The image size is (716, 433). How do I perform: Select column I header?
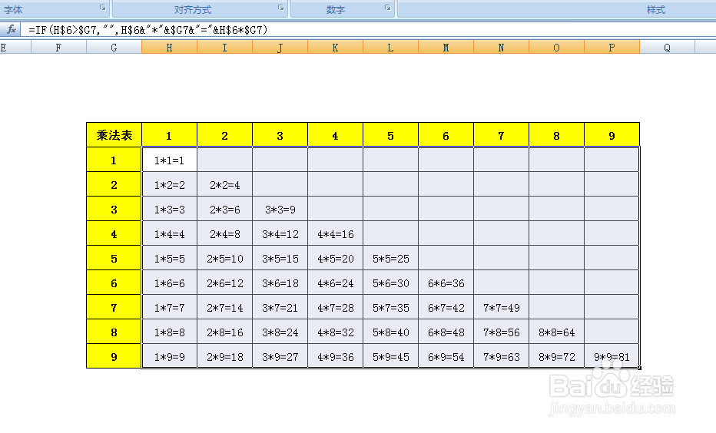pyautogui.click(x=224, y=48)
